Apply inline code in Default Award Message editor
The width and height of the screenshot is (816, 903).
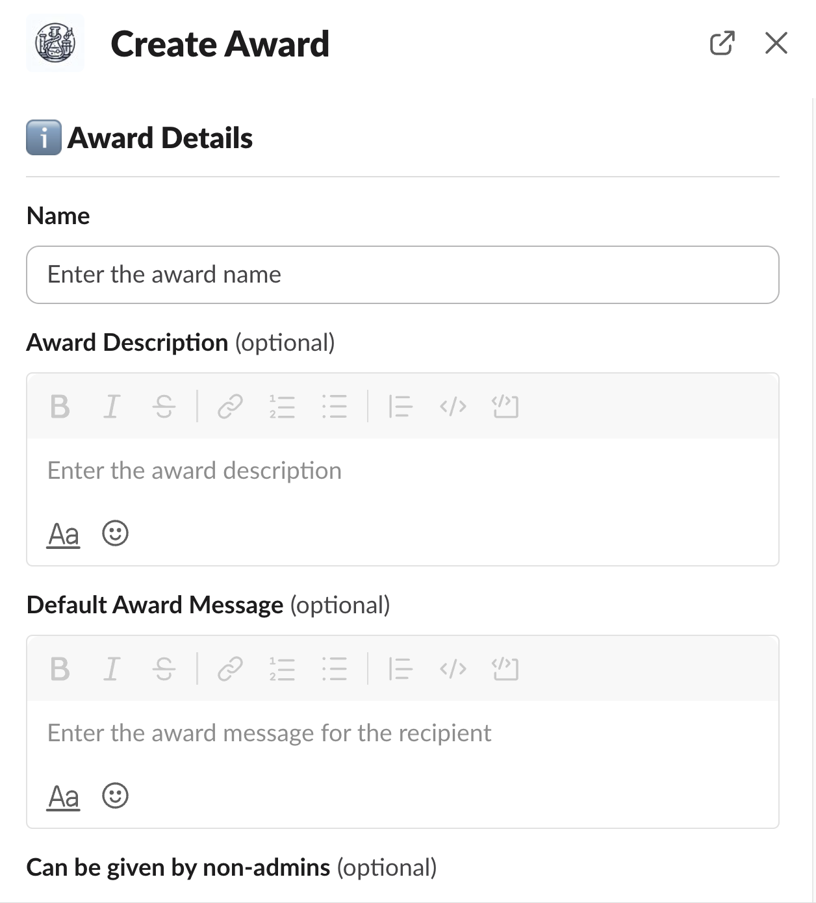(x=453, y=669)
